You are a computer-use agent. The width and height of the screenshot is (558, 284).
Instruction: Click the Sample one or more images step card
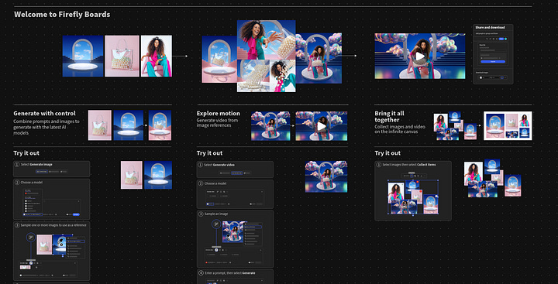(52, 251)
